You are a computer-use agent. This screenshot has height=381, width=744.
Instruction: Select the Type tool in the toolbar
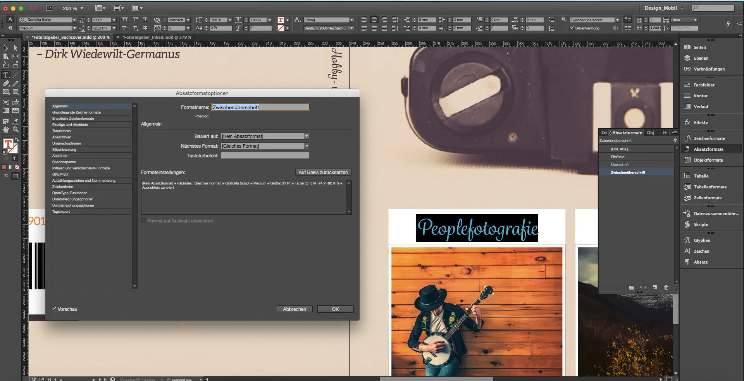click(6, 74)
